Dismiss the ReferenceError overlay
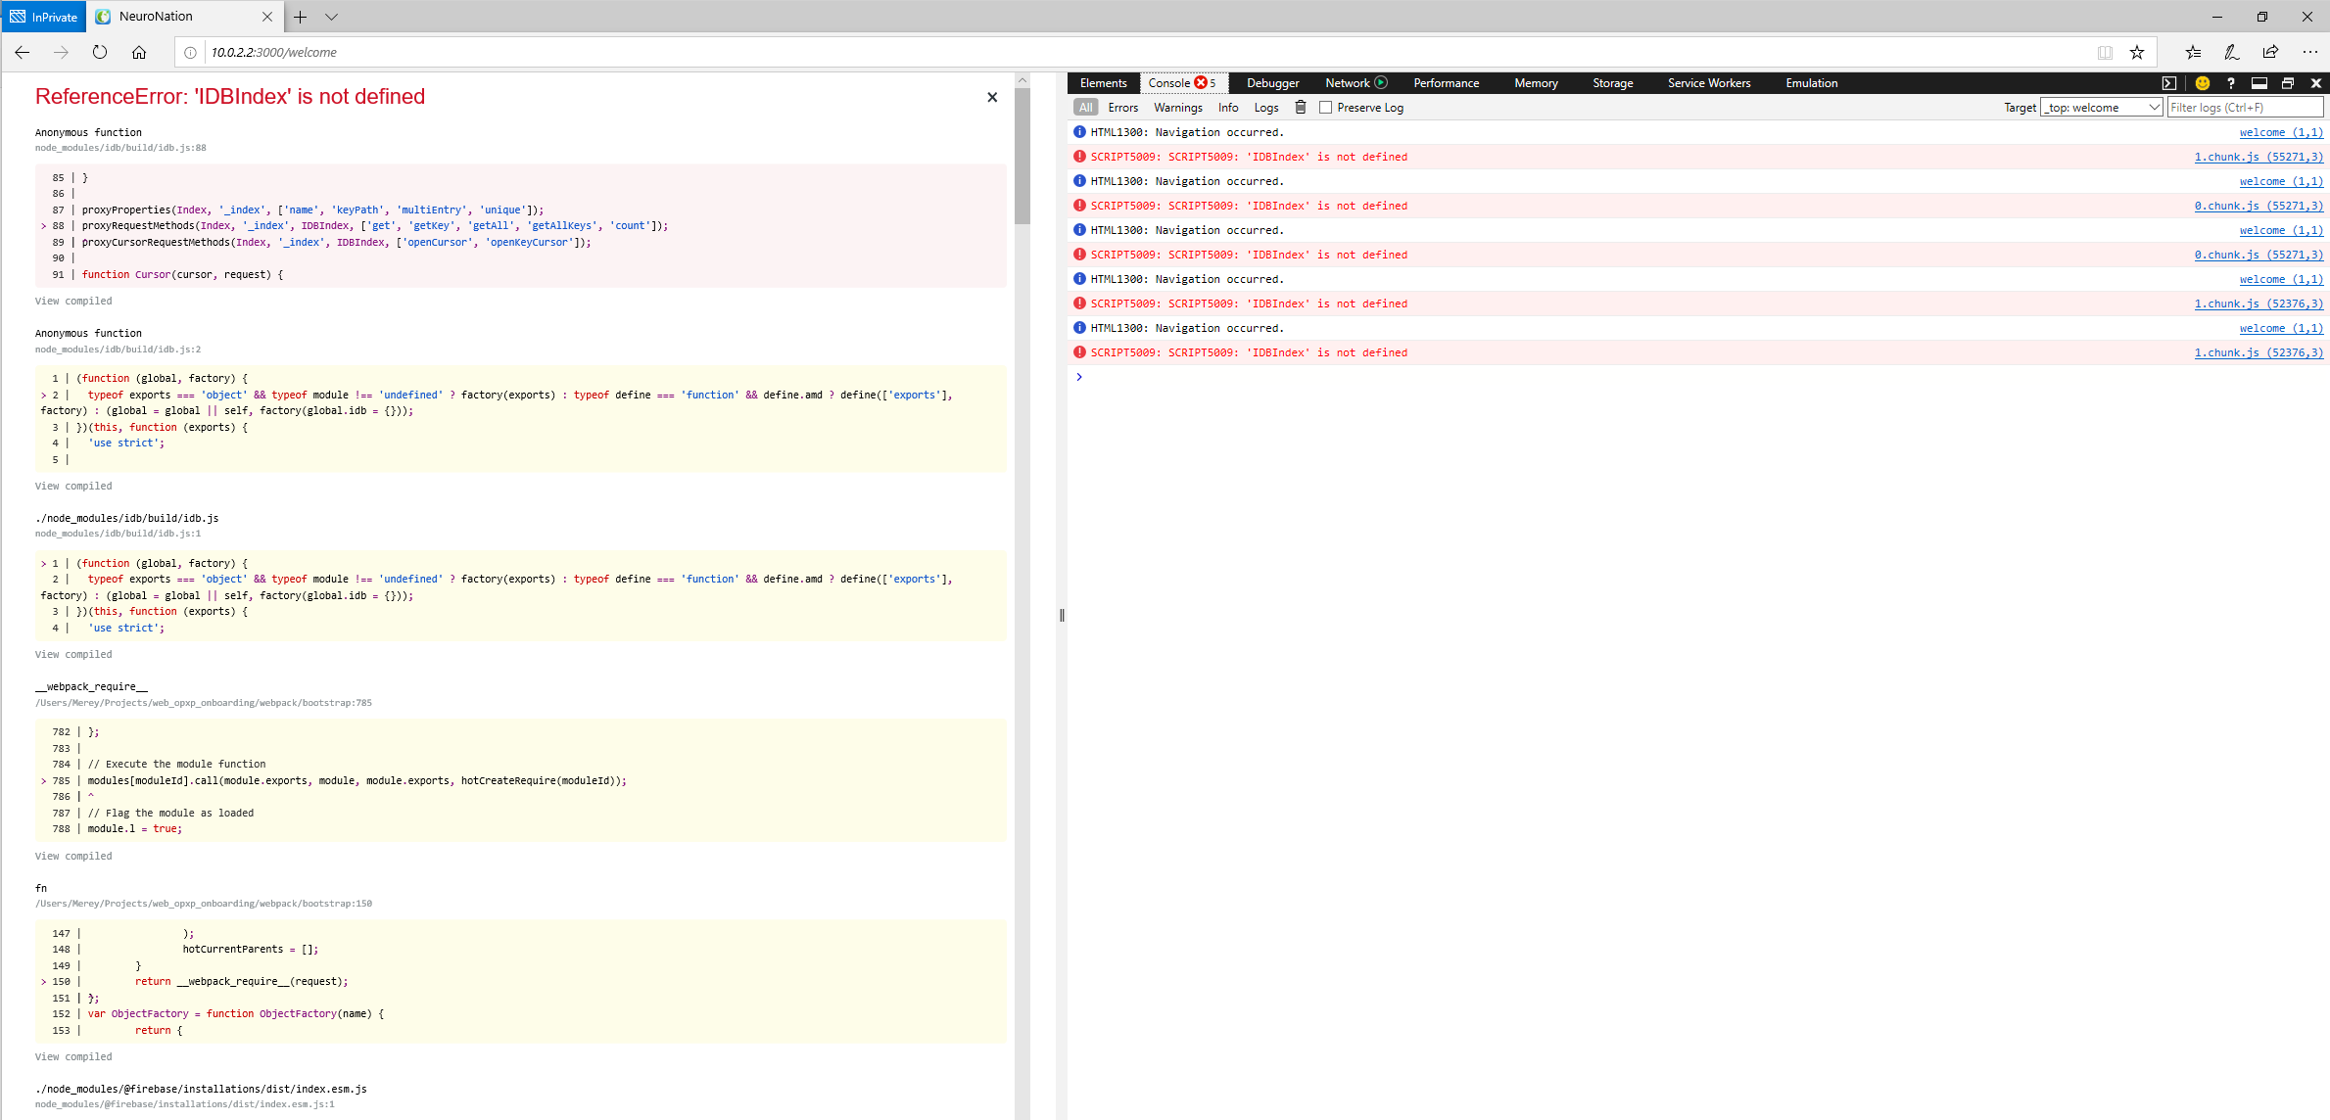Viewport: 2330px width, 1120px height. click(992, 97)
